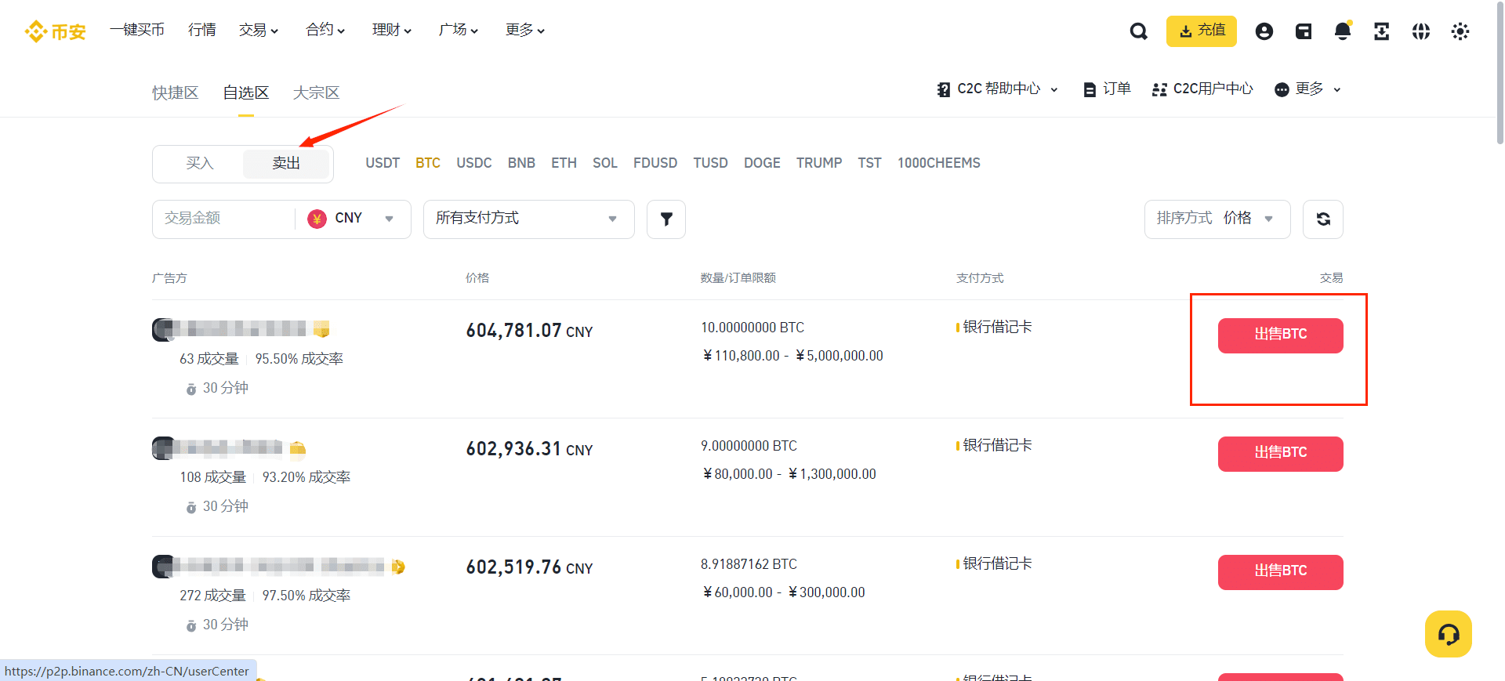Viewport: 1505px width, 681px height.
Task: Select ETH coin tab
Action: [564, 163]
